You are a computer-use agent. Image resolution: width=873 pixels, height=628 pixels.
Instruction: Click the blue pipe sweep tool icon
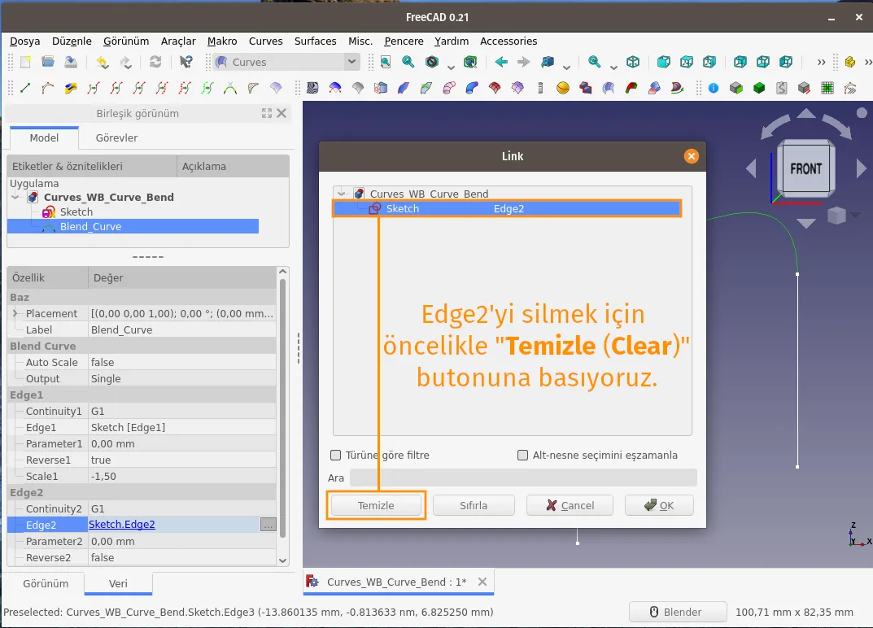click(x=472, y=87)
